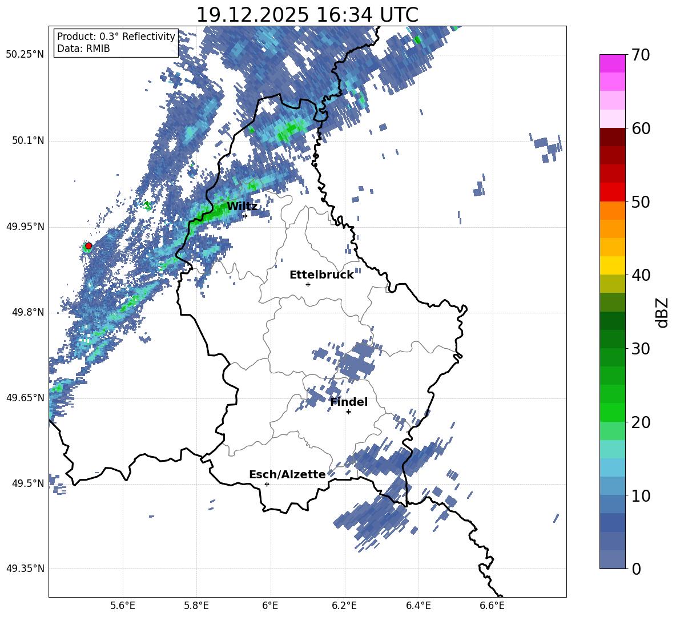Click the 49.95°N latitude label

[25, 227]
